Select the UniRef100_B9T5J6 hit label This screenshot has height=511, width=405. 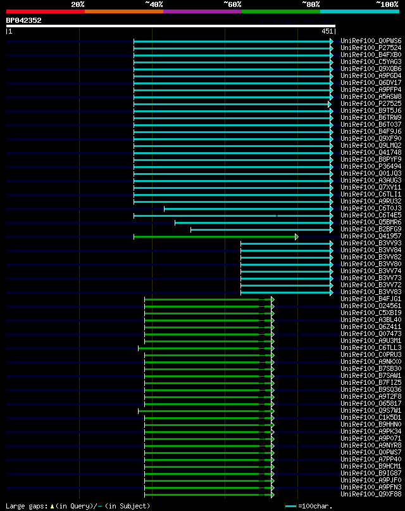[x=371, y=111]
